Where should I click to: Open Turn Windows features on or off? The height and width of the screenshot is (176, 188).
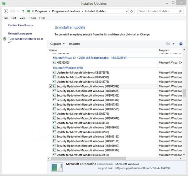pos(26,40)
